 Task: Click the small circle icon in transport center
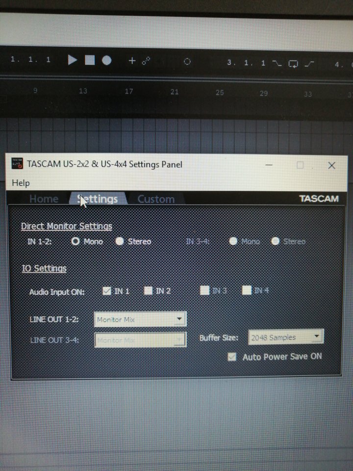pyautogui.click(x=187, y=62)
